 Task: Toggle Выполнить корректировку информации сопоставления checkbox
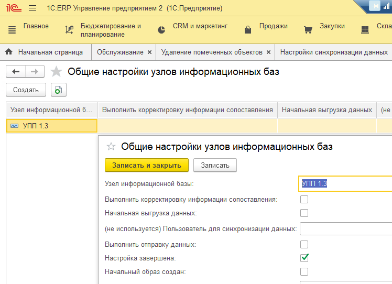coord(304,200)
